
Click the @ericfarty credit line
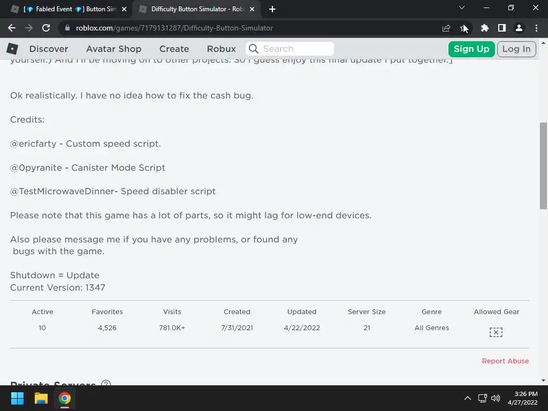click(85, 143)
